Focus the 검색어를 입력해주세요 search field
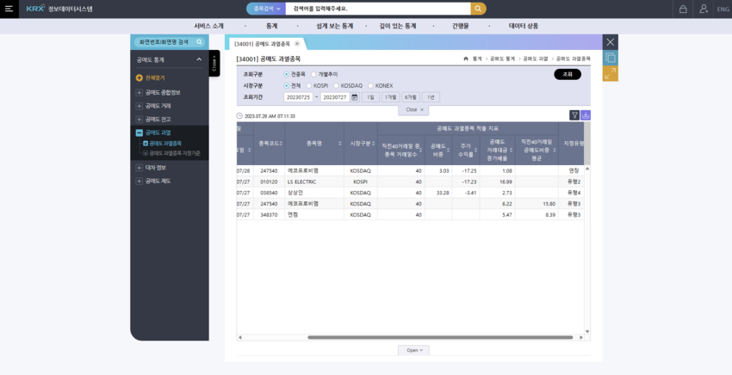 pos(378,9)
